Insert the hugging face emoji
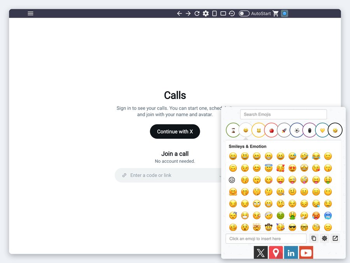The width and height of the screenshot is (350, 263). (233, 192)
